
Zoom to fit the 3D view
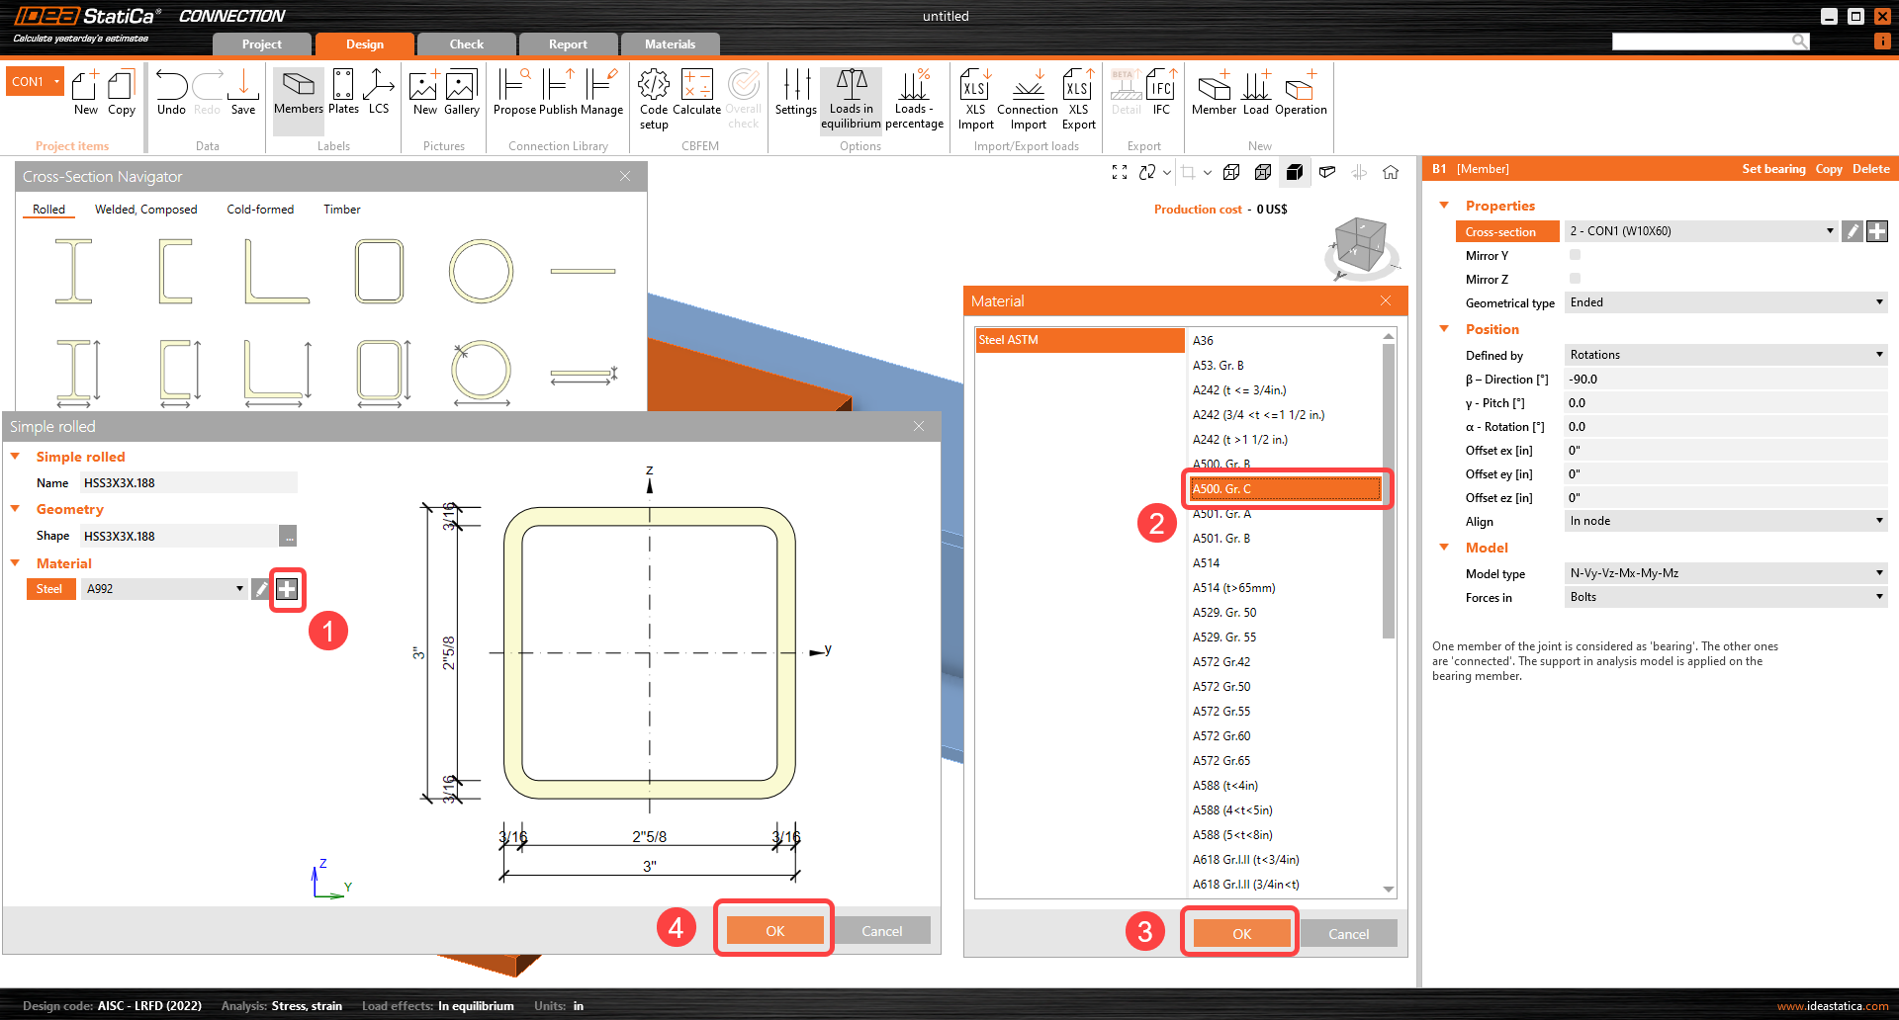[1120, 171]
